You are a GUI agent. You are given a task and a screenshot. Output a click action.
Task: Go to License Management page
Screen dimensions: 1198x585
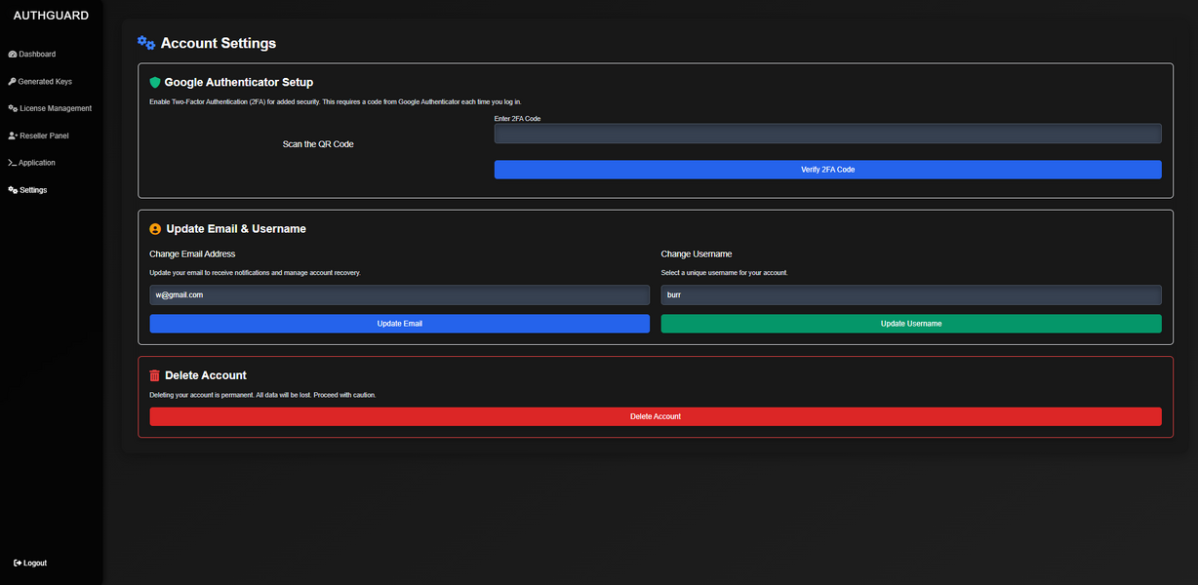[x=56, y=108]
